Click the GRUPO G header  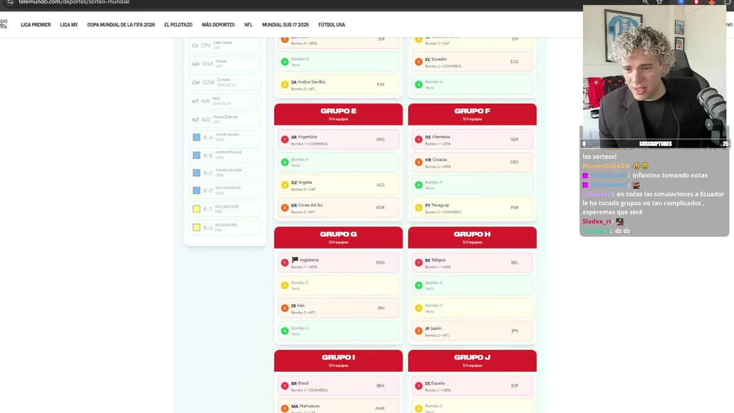coord(338,237)
